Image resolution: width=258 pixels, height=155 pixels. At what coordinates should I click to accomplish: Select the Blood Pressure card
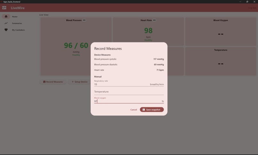76,47
